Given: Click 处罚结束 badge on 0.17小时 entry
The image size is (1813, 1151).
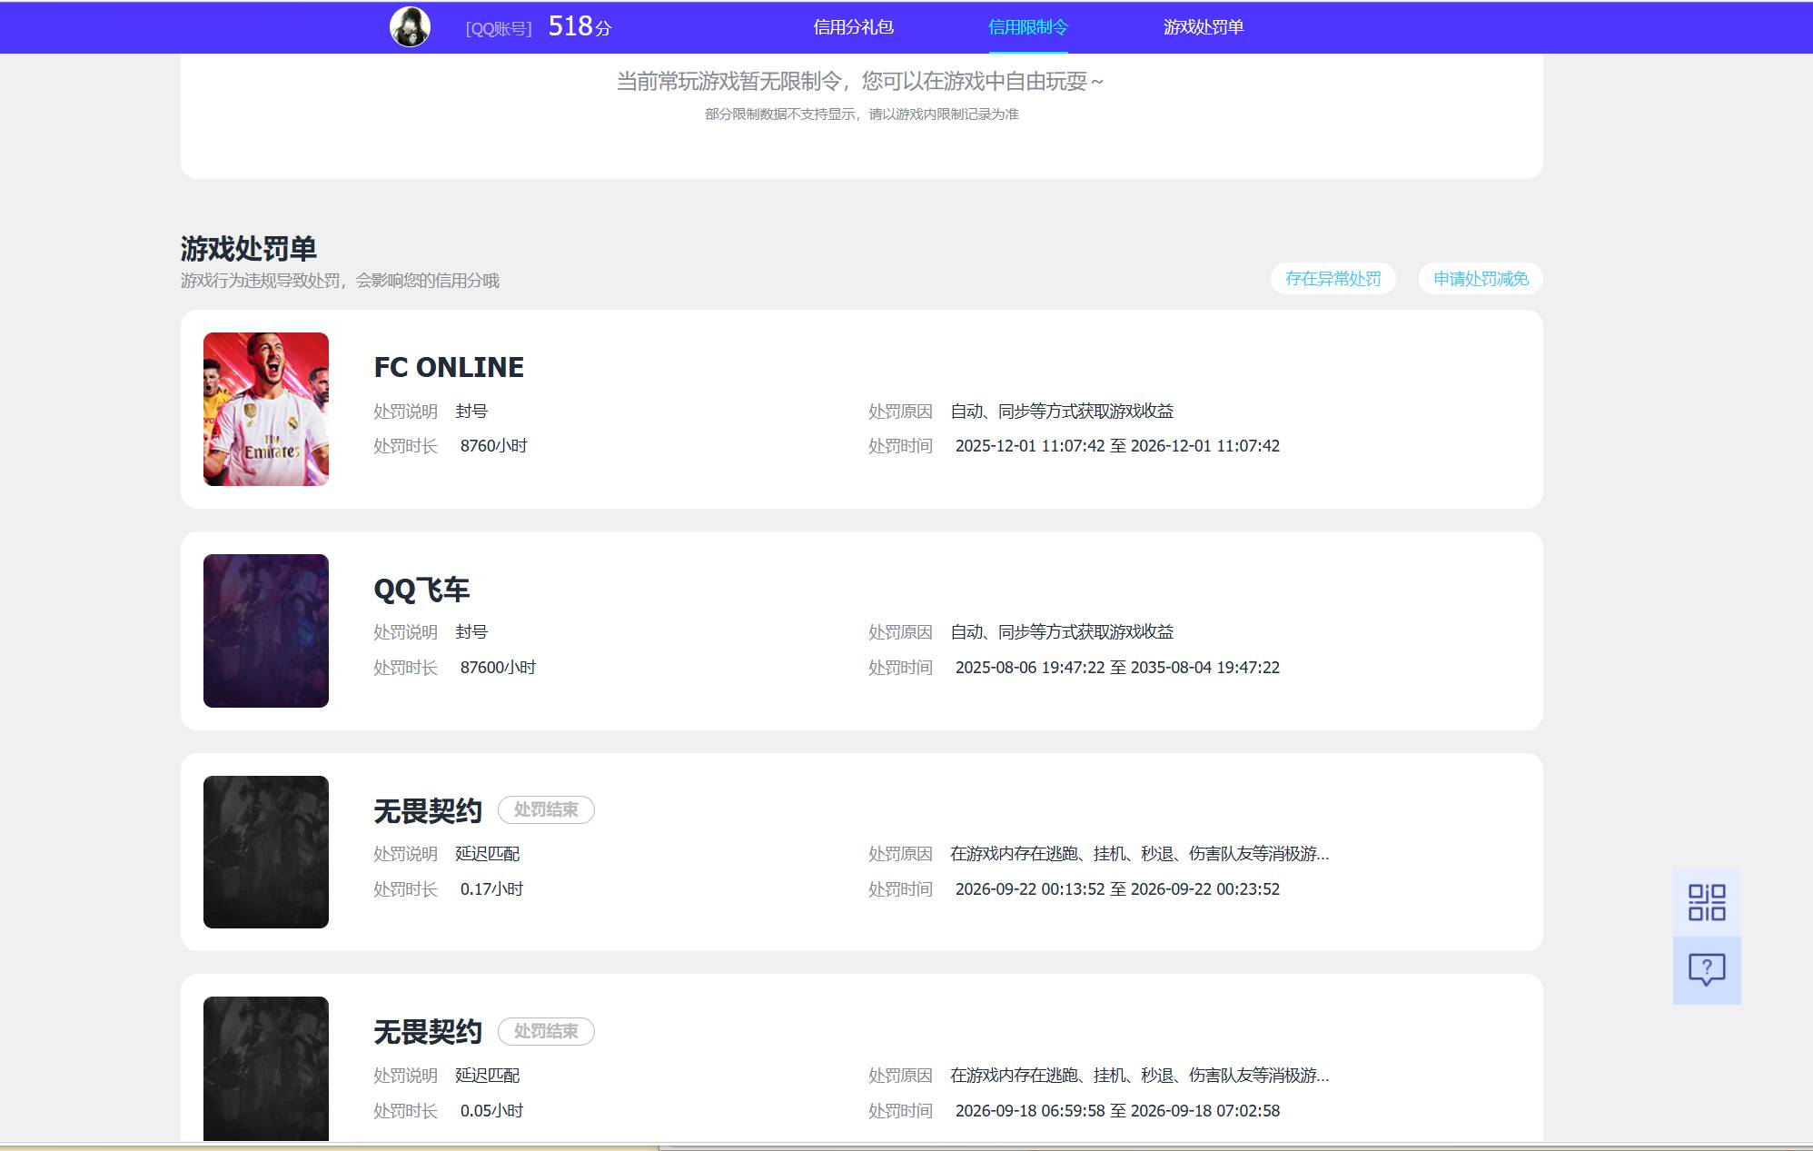Looking at the screenshot, I should pyautogui.click(x=546, y=809).
